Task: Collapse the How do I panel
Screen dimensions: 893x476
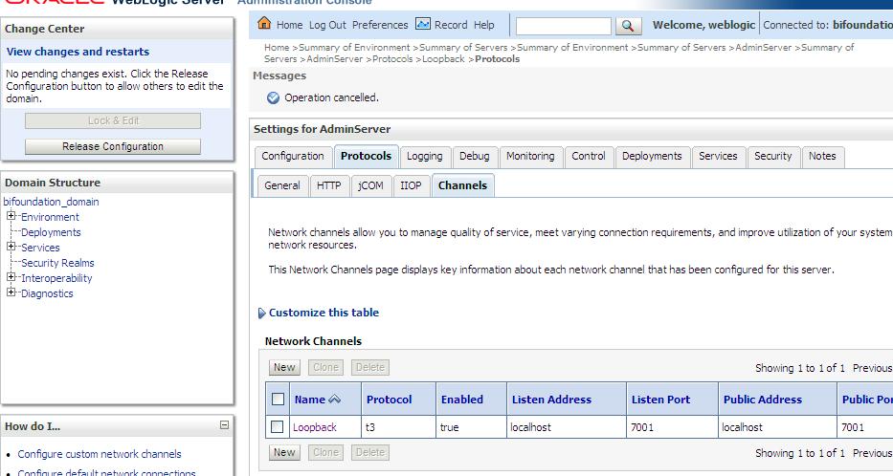Action: [225, 425]
